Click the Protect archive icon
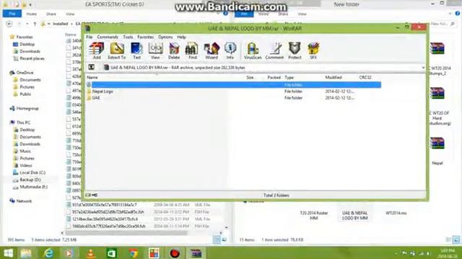Screen dimensions: 462x259 click(x=295, y=51)
